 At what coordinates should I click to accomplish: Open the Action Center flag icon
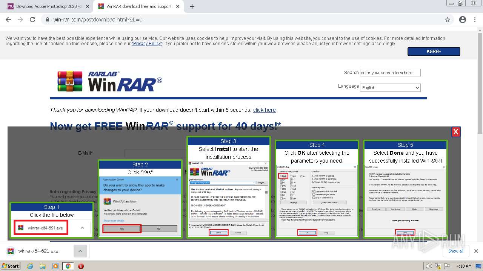coord(447,266)
